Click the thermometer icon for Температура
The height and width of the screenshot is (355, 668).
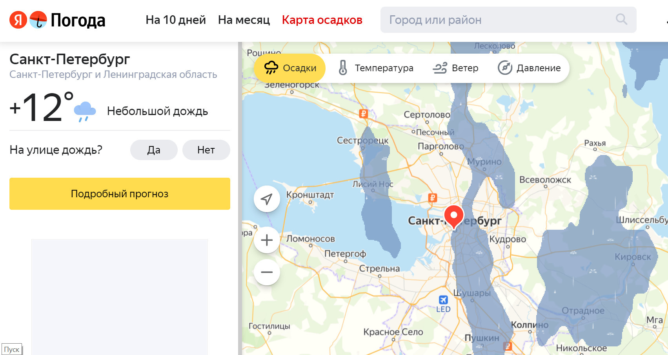click(x=343, y=68)
